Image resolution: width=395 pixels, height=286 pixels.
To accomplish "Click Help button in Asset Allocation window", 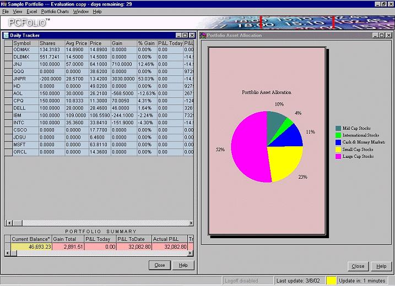I will [x=381, y=266].
